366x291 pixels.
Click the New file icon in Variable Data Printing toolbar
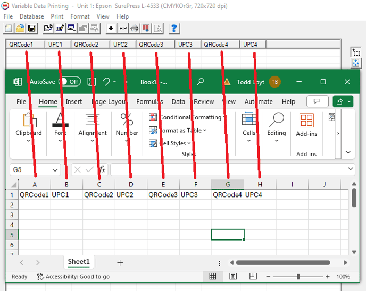click(9, 29)
